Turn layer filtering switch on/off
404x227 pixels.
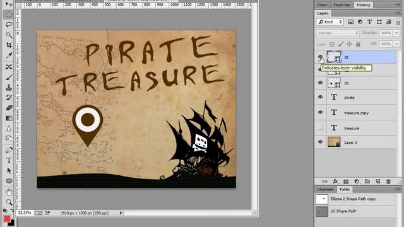coord(398,22)
